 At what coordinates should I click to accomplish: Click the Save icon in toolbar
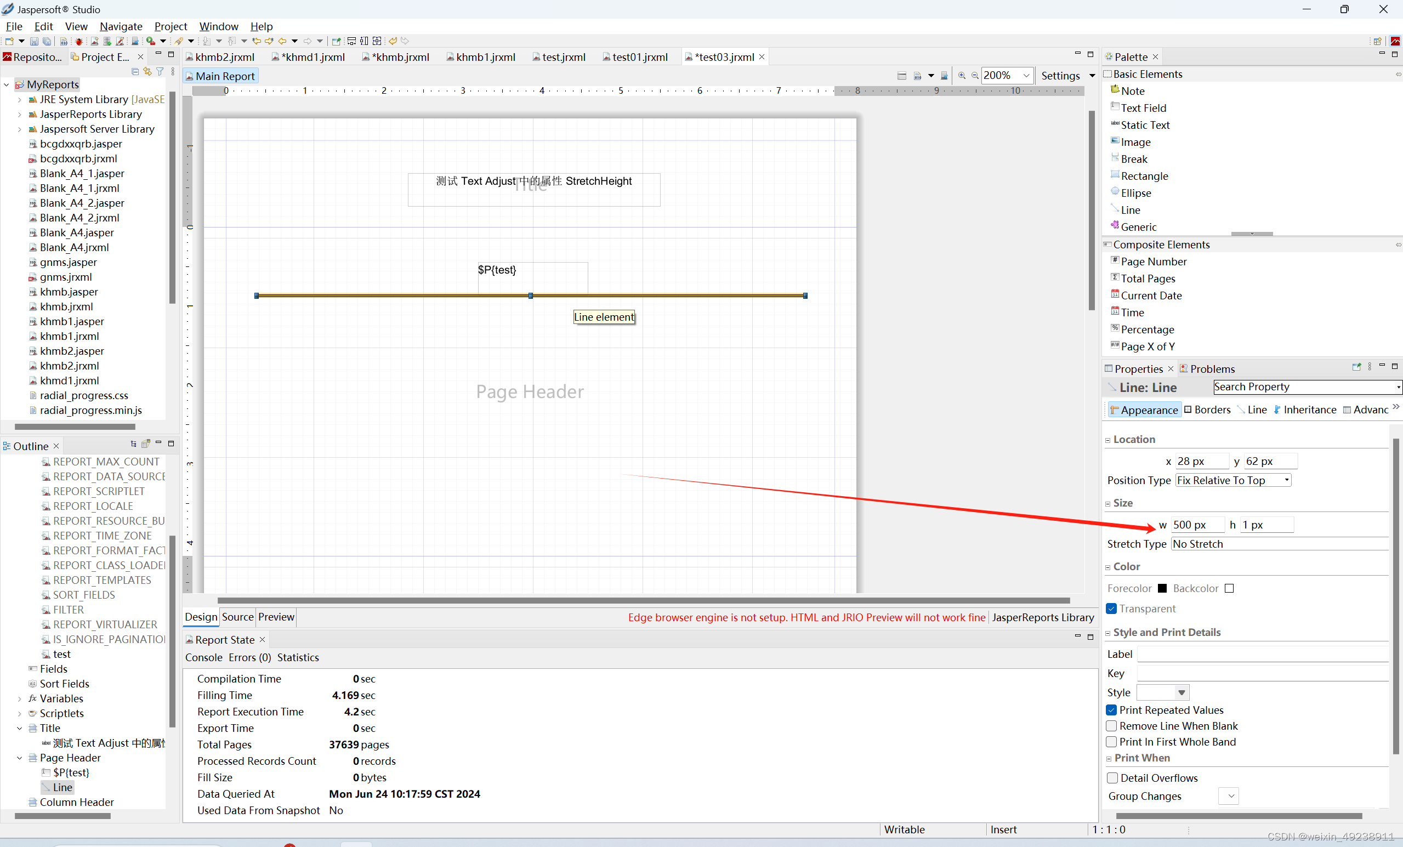tap(33, 41)
